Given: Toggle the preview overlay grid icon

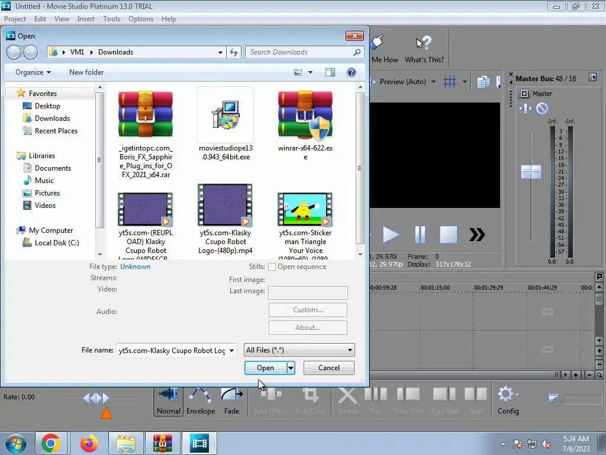Looking at the screenshot, I should pyautogui.click(x=450, y=82).
